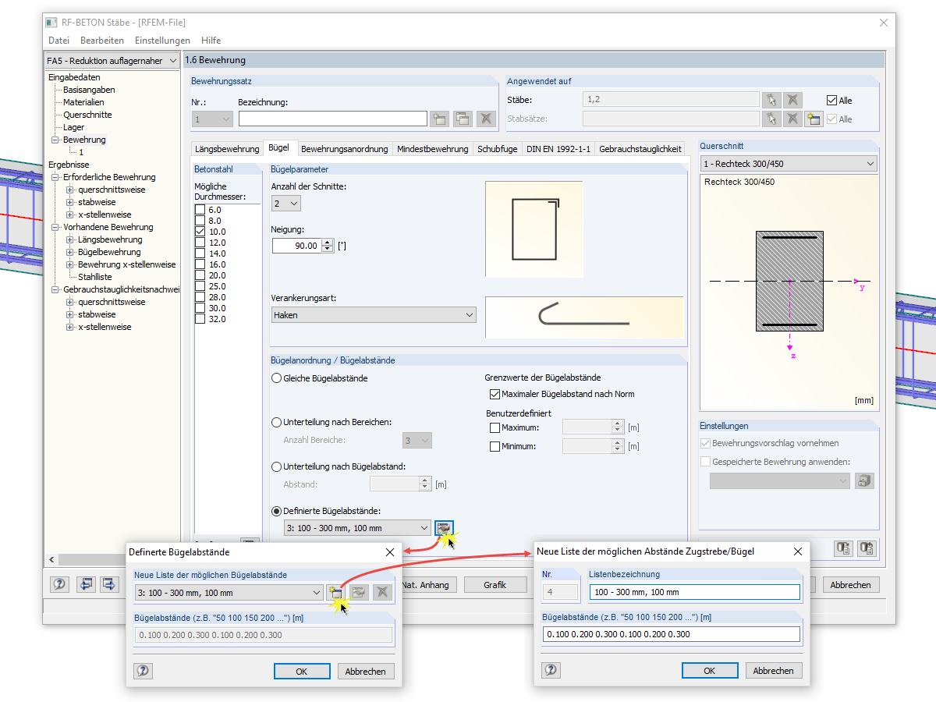Increase Neigung angle with spinner up arrow

coord(328,242)
